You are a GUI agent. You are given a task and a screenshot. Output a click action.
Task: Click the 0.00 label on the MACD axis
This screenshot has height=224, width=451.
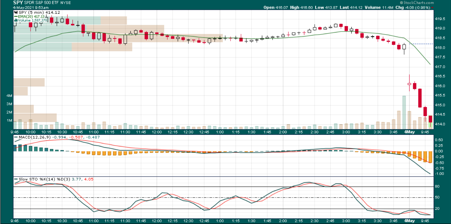[x=438, y=151]
